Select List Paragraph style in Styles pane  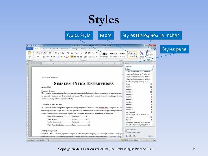(x=139, y=112)
